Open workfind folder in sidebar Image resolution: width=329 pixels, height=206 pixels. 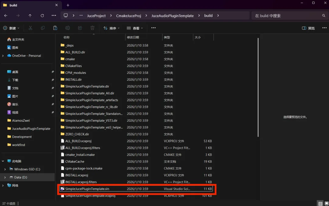click(x=16, y=145)
